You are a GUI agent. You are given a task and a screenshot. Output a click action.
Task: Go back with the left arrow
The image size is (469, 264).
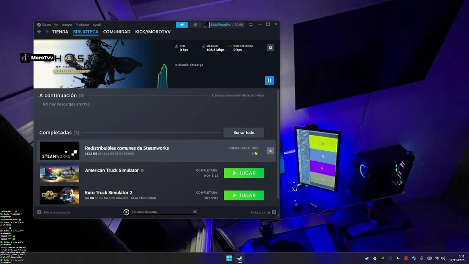39,32
